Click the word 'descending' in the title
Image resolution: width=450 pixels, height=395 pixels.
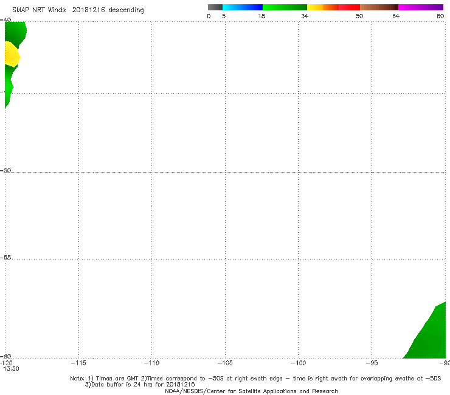[126, 10]
